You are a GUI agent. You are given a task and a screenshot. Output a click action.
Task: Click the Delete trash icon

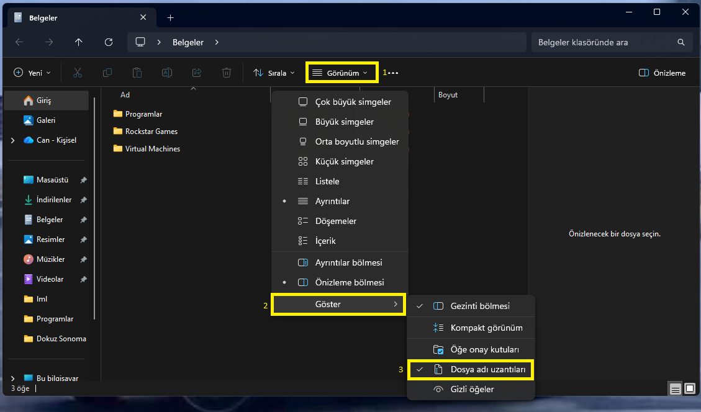point(227,73)
